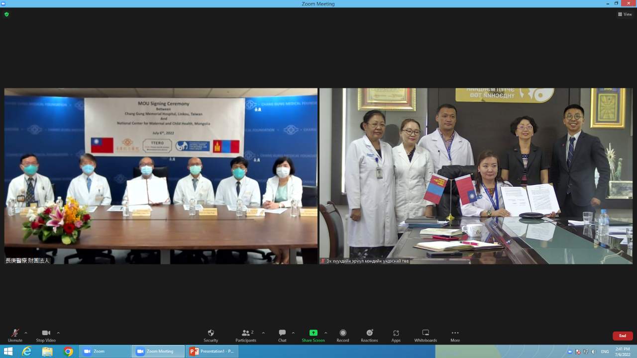The image size is (637, 358).
Task: Click the red End button
Action: (623, 336)
